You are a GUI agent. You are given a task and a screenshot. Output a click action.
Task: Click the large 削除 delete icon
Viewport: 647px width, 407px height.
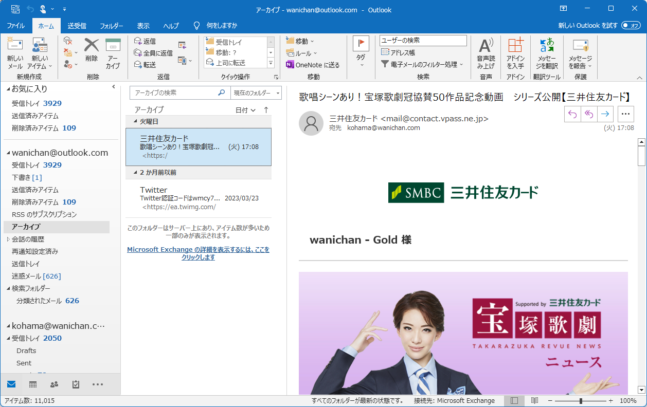pyautogui.click(x=92, y=49)
